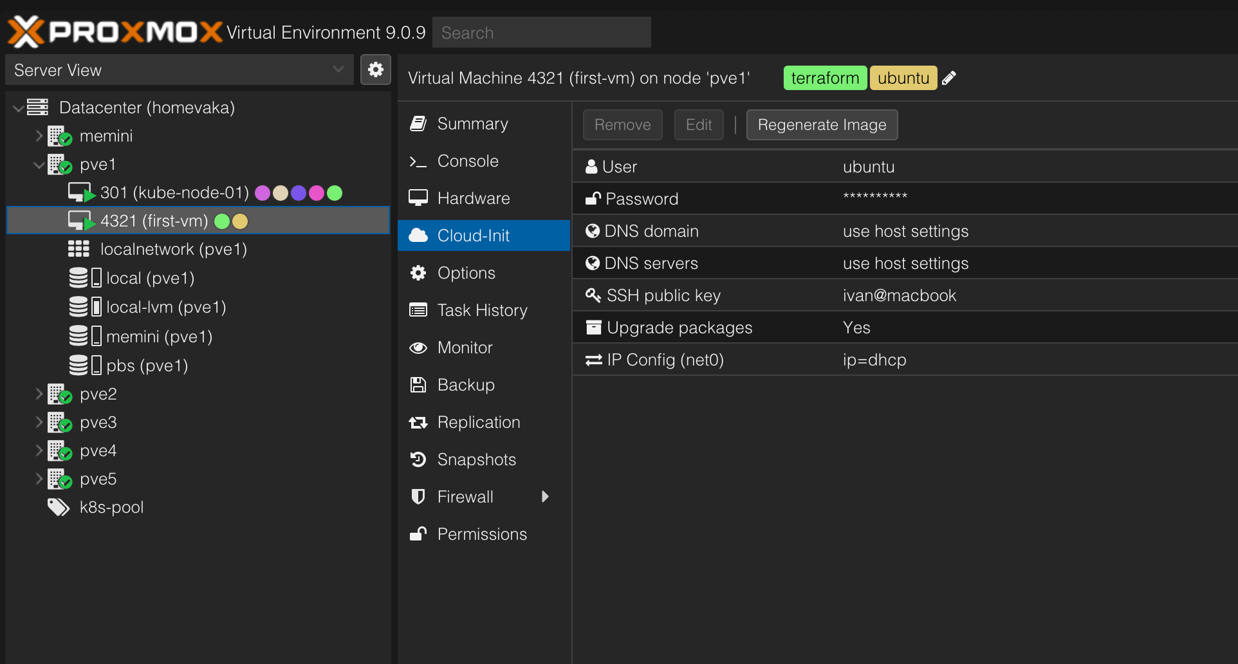Open the Permissions panel
This screenshot has width=1238, height=664.
pos(481,534)
